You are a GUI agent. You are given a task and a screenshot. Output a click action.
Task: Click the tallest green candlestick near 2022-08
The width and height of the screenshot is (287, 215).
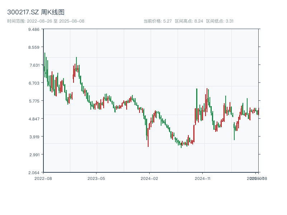point(45,64)
